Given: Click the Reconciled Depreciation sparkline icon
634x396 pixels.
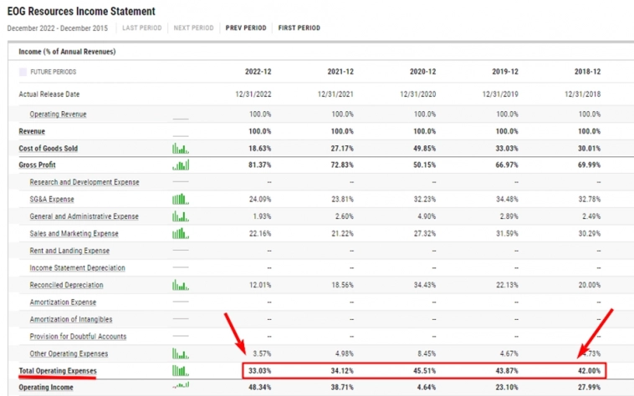Looking at the screenshot, I should (x=181, y=285).
